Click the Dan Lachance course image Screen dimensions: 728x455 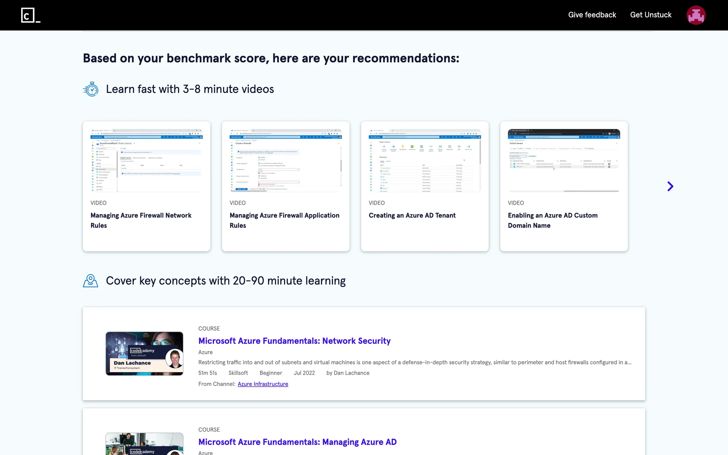pos(144,353)
